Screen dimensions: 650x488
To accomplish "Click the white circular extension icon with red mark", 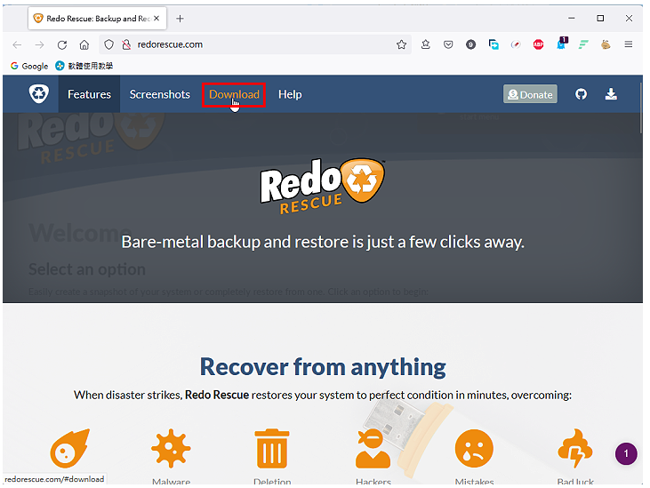I will 516,44.
